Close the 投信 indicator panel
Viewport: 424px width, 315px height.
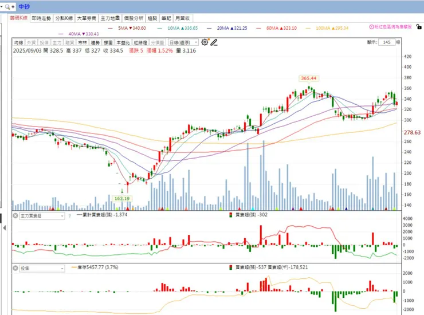coord(15,268)
